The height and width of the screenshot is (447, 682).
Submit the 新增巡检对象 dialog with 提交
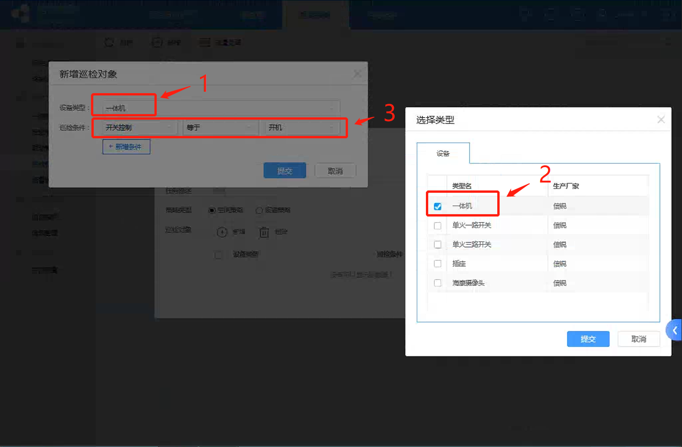[x=285, y=171]
